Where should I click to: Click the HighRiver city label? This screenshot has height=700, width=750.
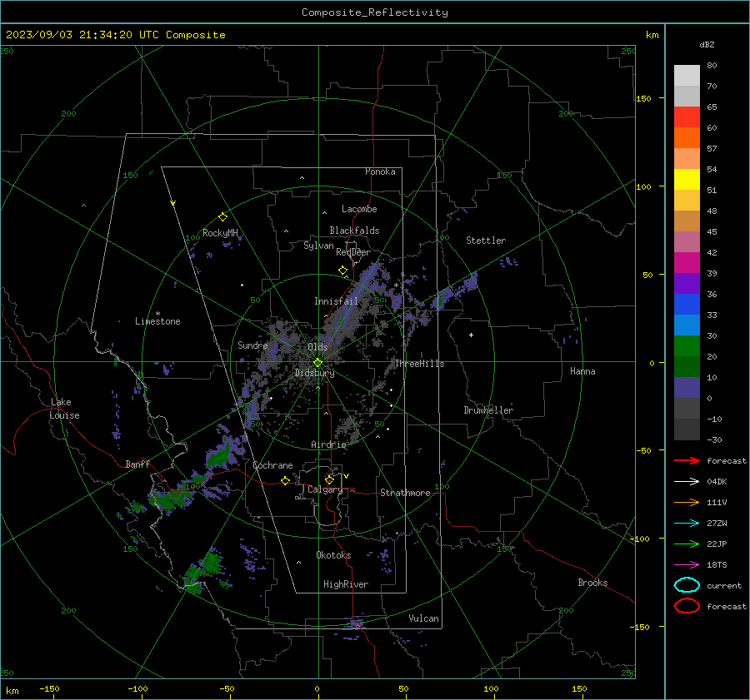tap(346, 584)
